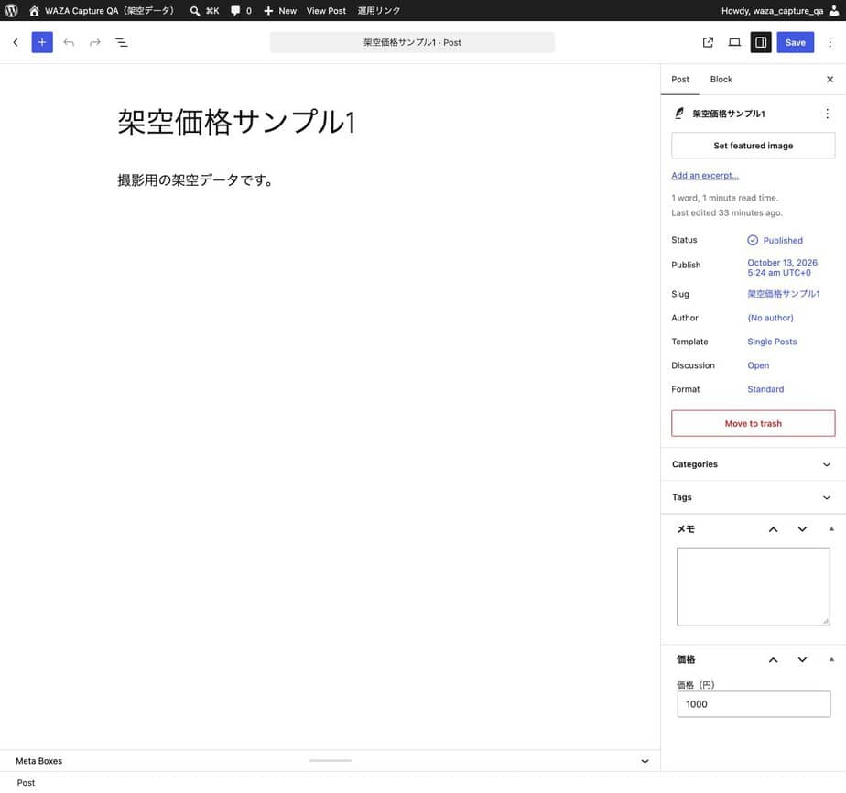Click the post quill icon in sidebar

(x=679, y=114)
